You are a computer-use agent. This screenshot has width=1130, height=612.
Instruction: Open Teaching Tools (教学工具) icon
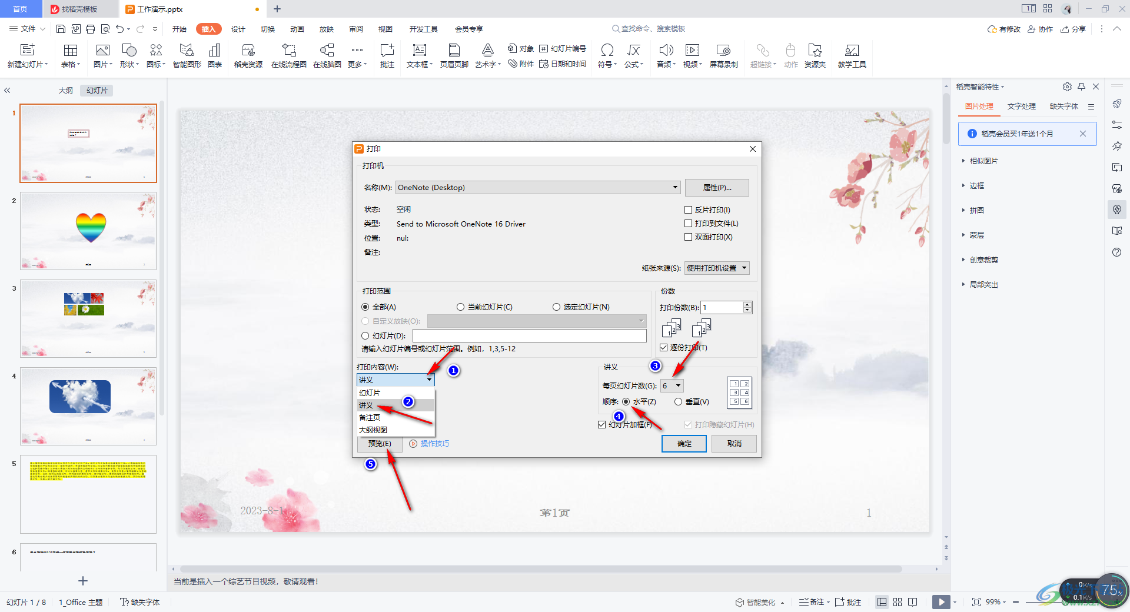[x=852, y=50]
